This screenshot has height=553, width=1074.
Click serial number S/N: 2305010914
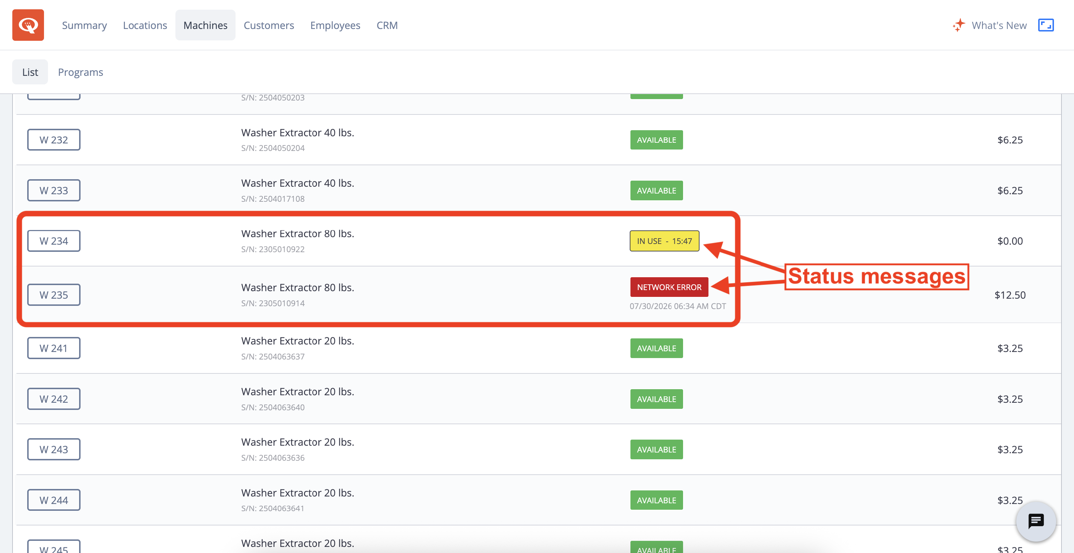tap(273, 303)
